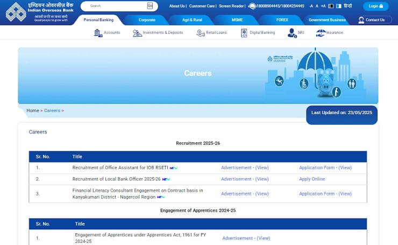Open the Contact Us button
Screen dimensions: 398x245
[375, 20]
